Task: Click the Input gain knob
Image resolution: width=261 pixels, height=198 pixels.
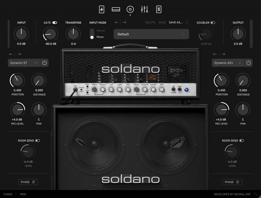Action: coord(21,34)
